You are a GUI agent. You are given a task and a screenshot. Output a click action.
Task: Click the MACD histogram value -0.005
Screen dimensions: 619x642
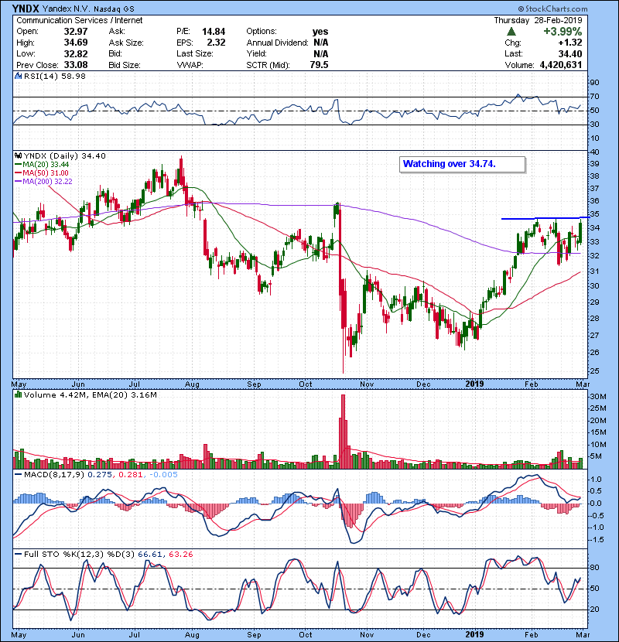tap(163, 475)
